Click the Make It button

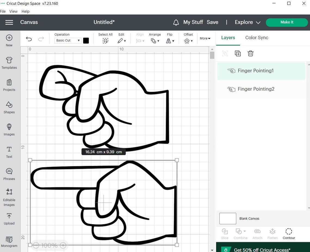(287, 22)
